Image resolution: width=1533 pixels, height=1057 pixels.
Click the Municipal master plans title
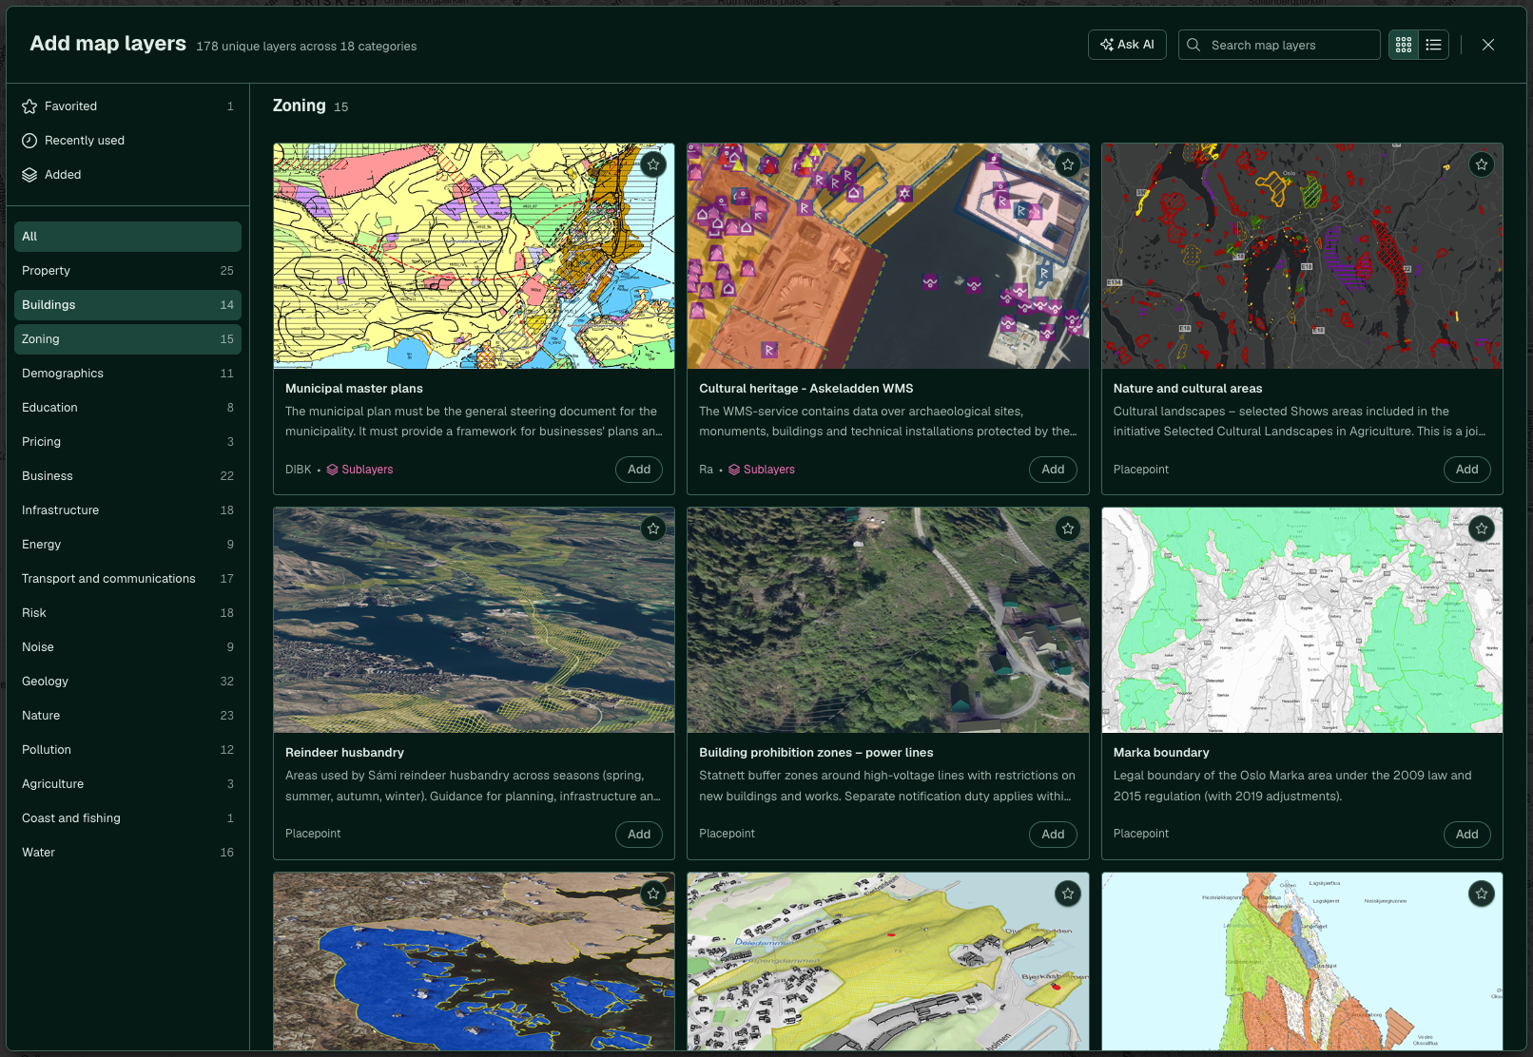(x=354, y=389)
